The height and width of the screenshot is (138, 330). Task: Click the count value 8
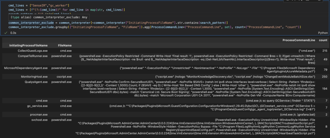[326, 127]
